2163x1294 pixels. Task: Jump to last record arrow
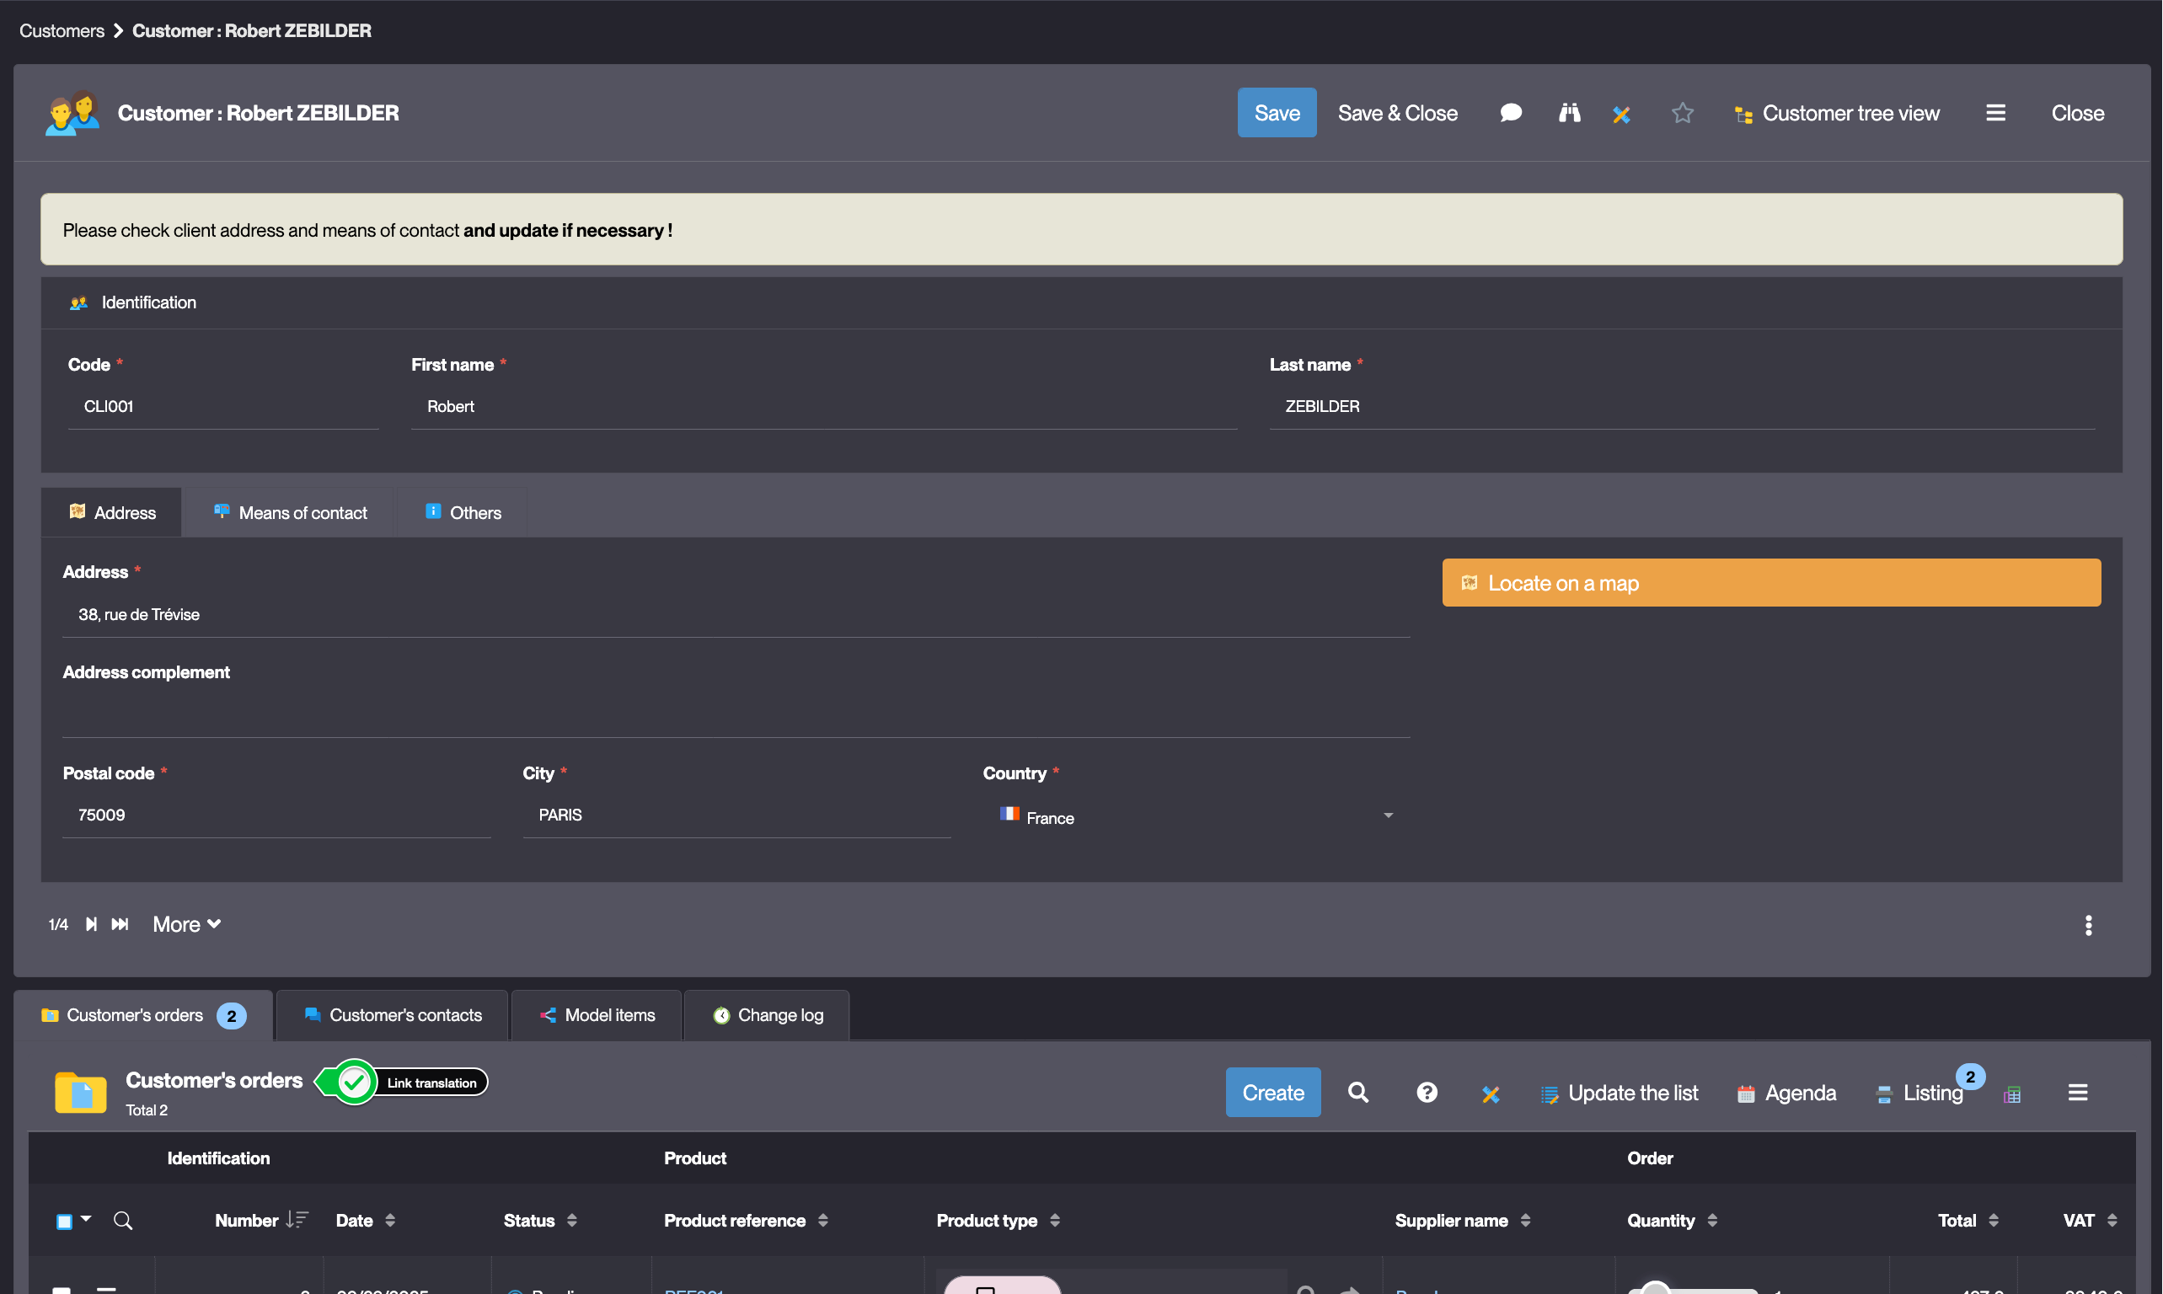tap(120, 924)
